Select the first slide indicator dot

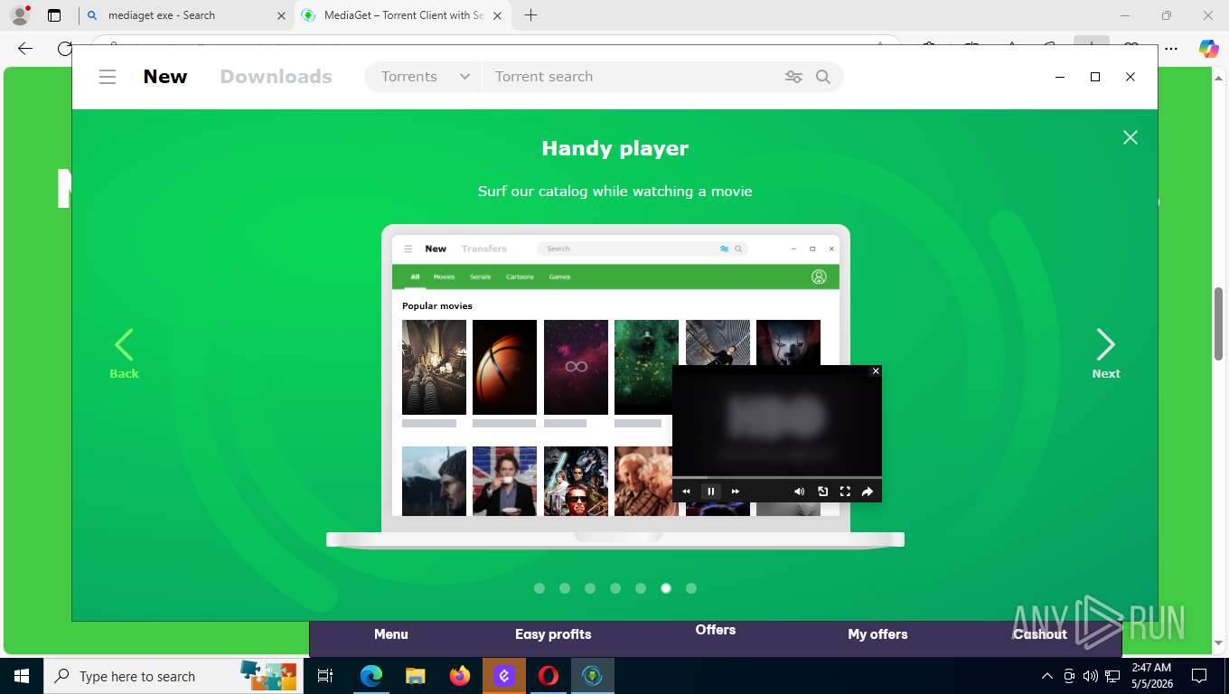point(539,588)
